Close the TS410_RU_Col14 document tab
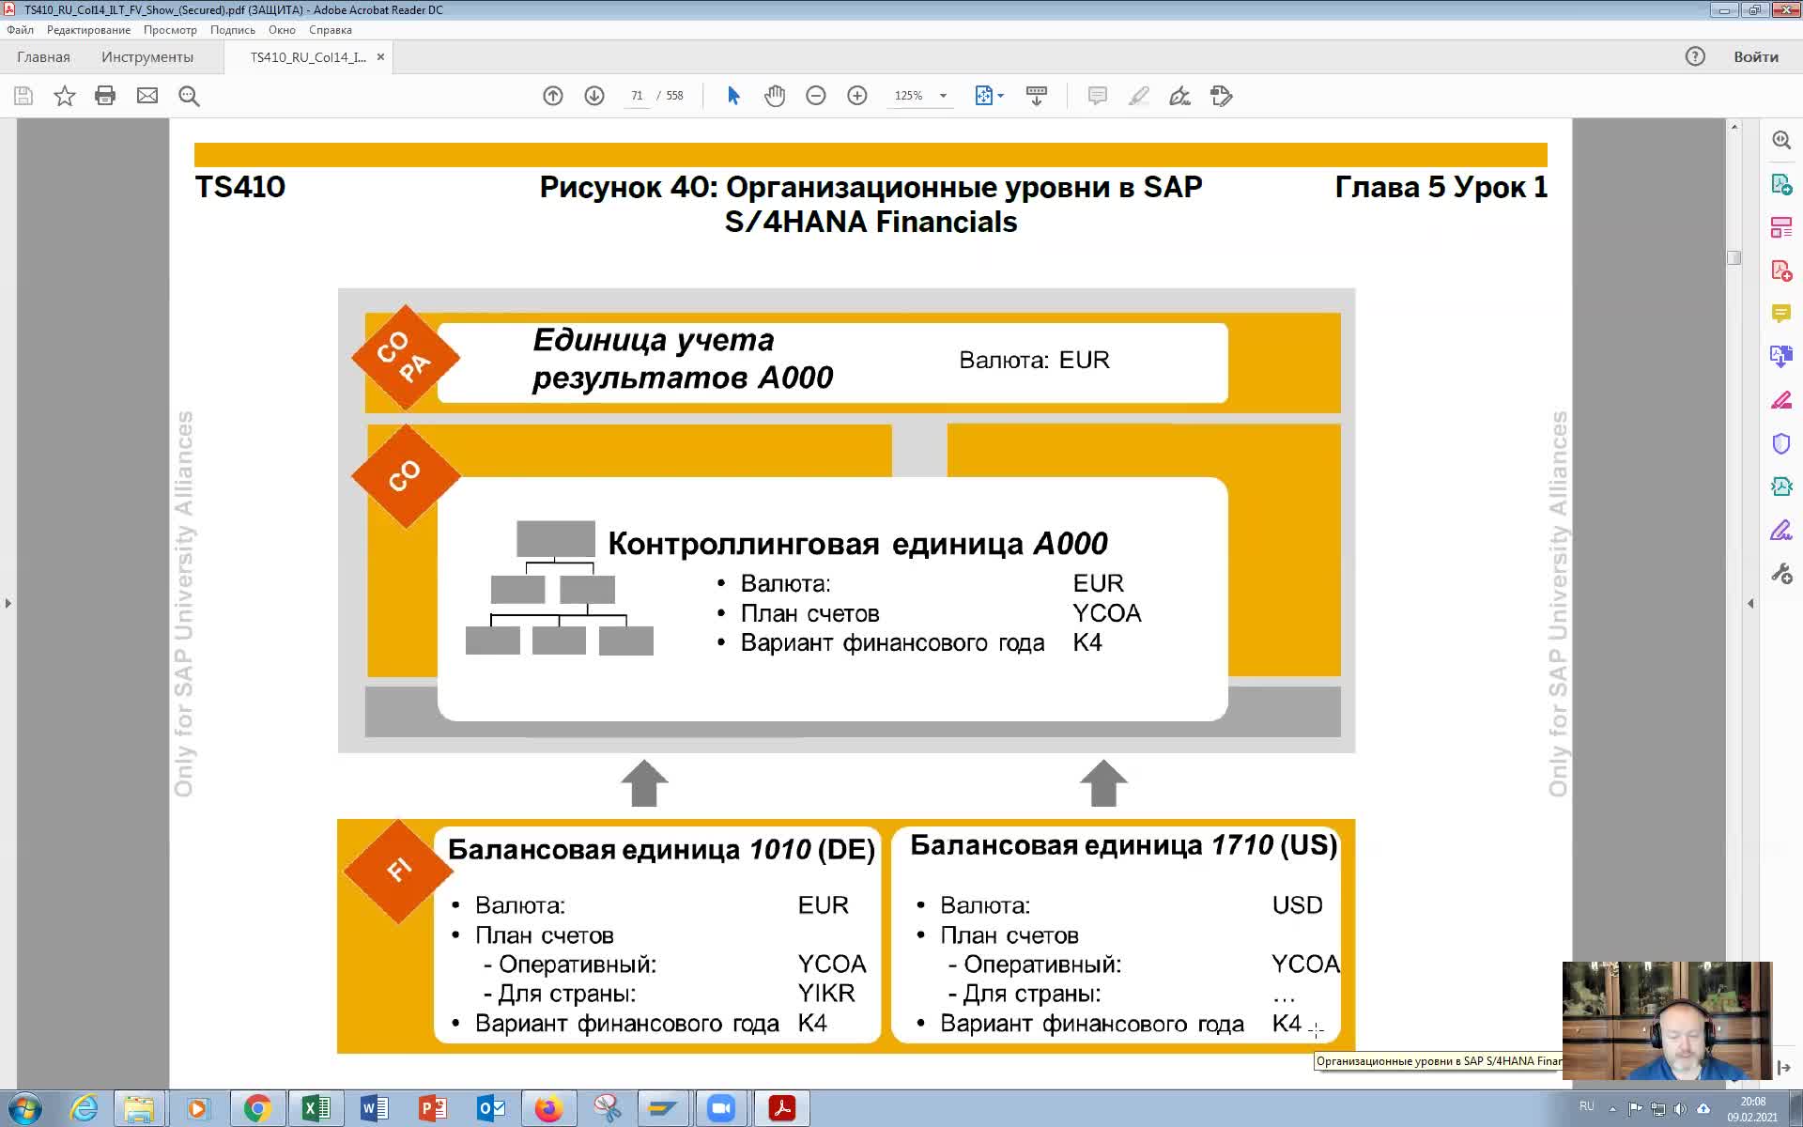This screenshot has width=1803, height=1127. click(380, 57)
